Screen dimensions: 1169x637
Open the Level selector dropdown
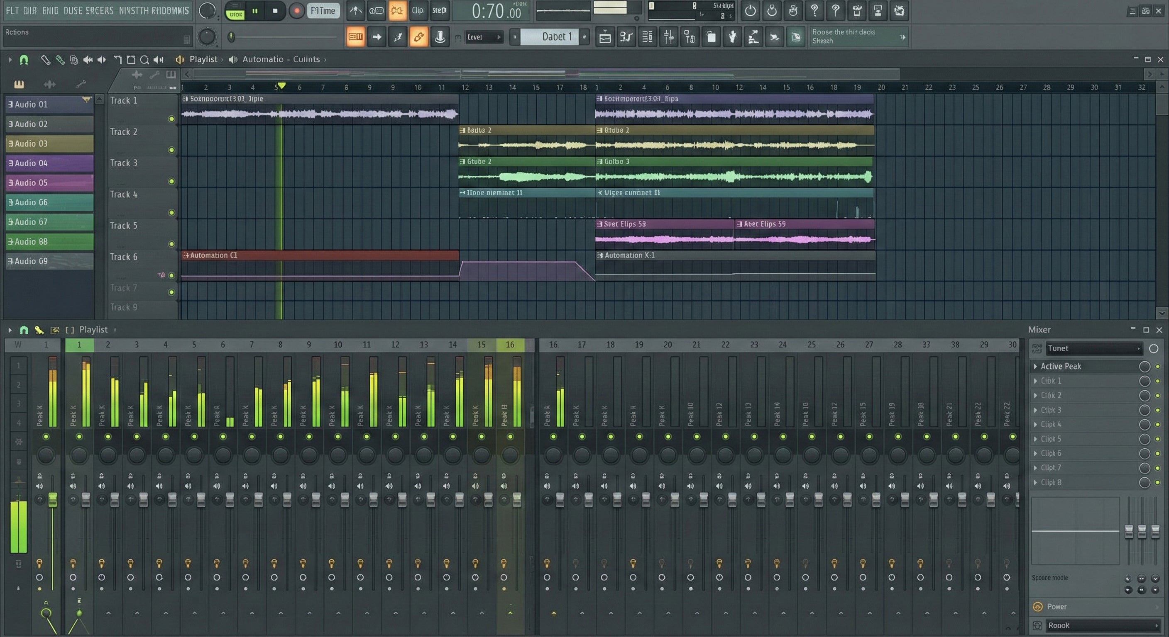[x=484, y=37]
